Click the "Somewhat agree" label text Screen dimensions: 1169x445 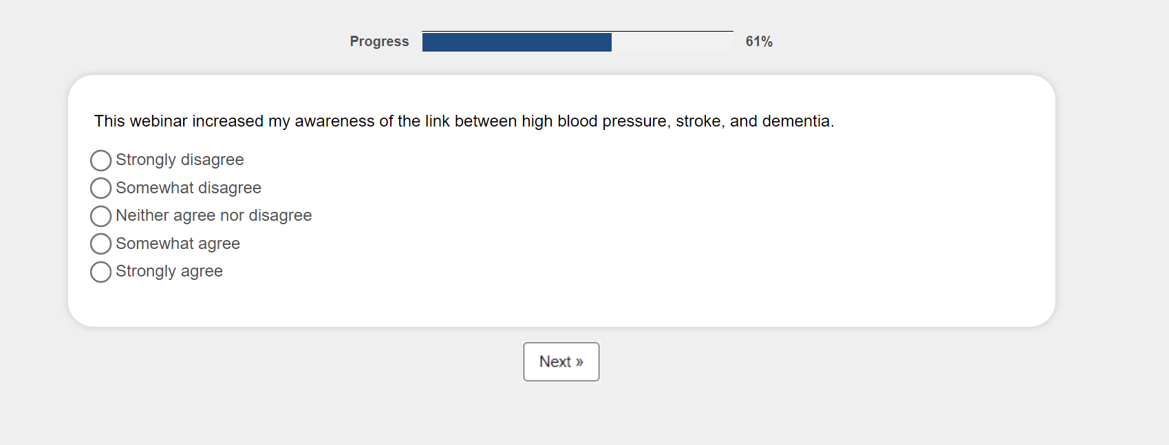tap(178, 243)
